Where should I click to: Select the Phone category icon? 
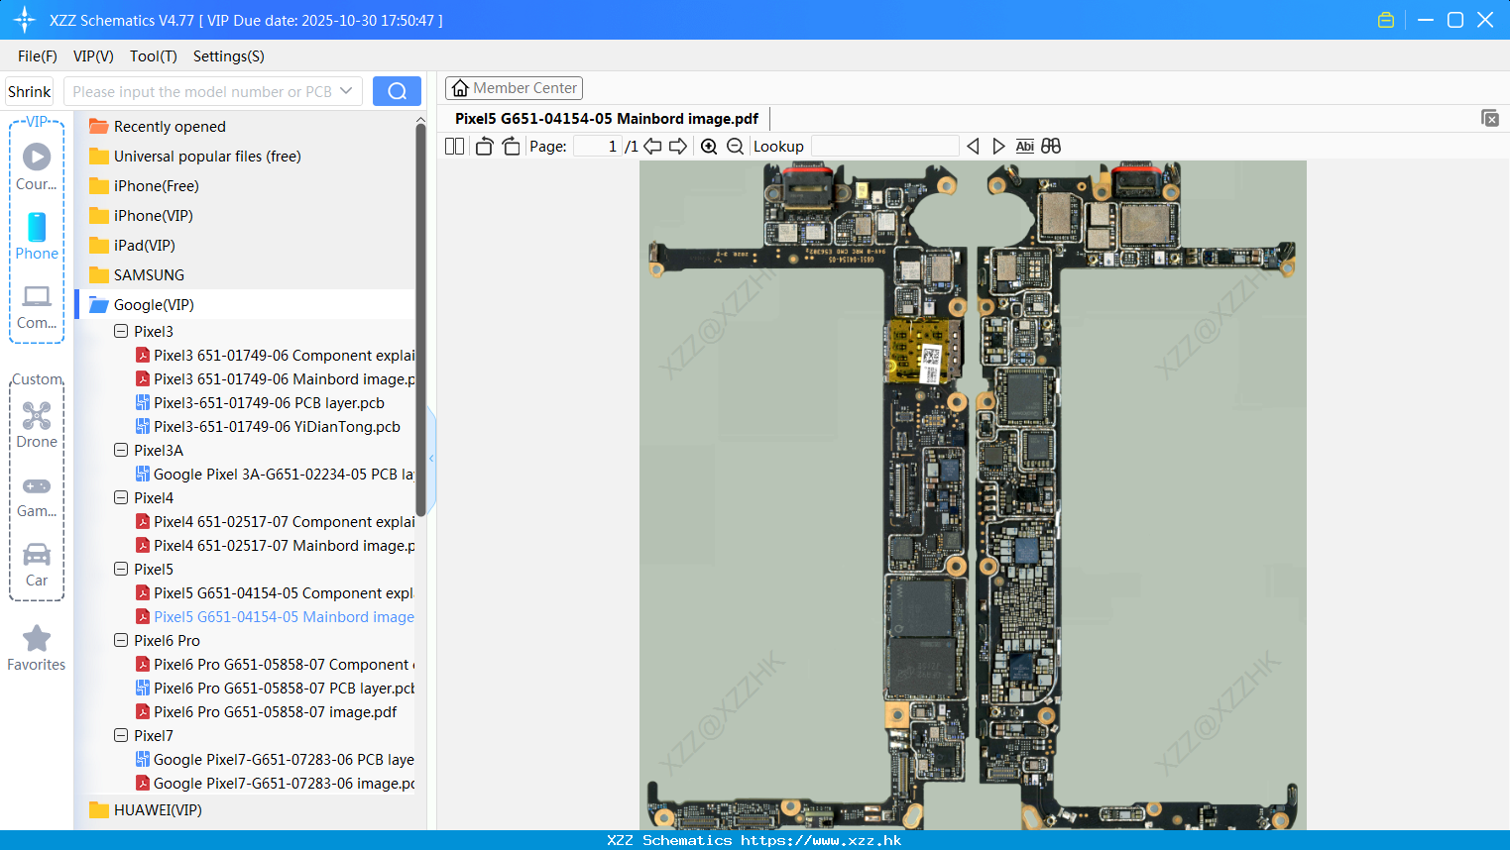[37, 236]
